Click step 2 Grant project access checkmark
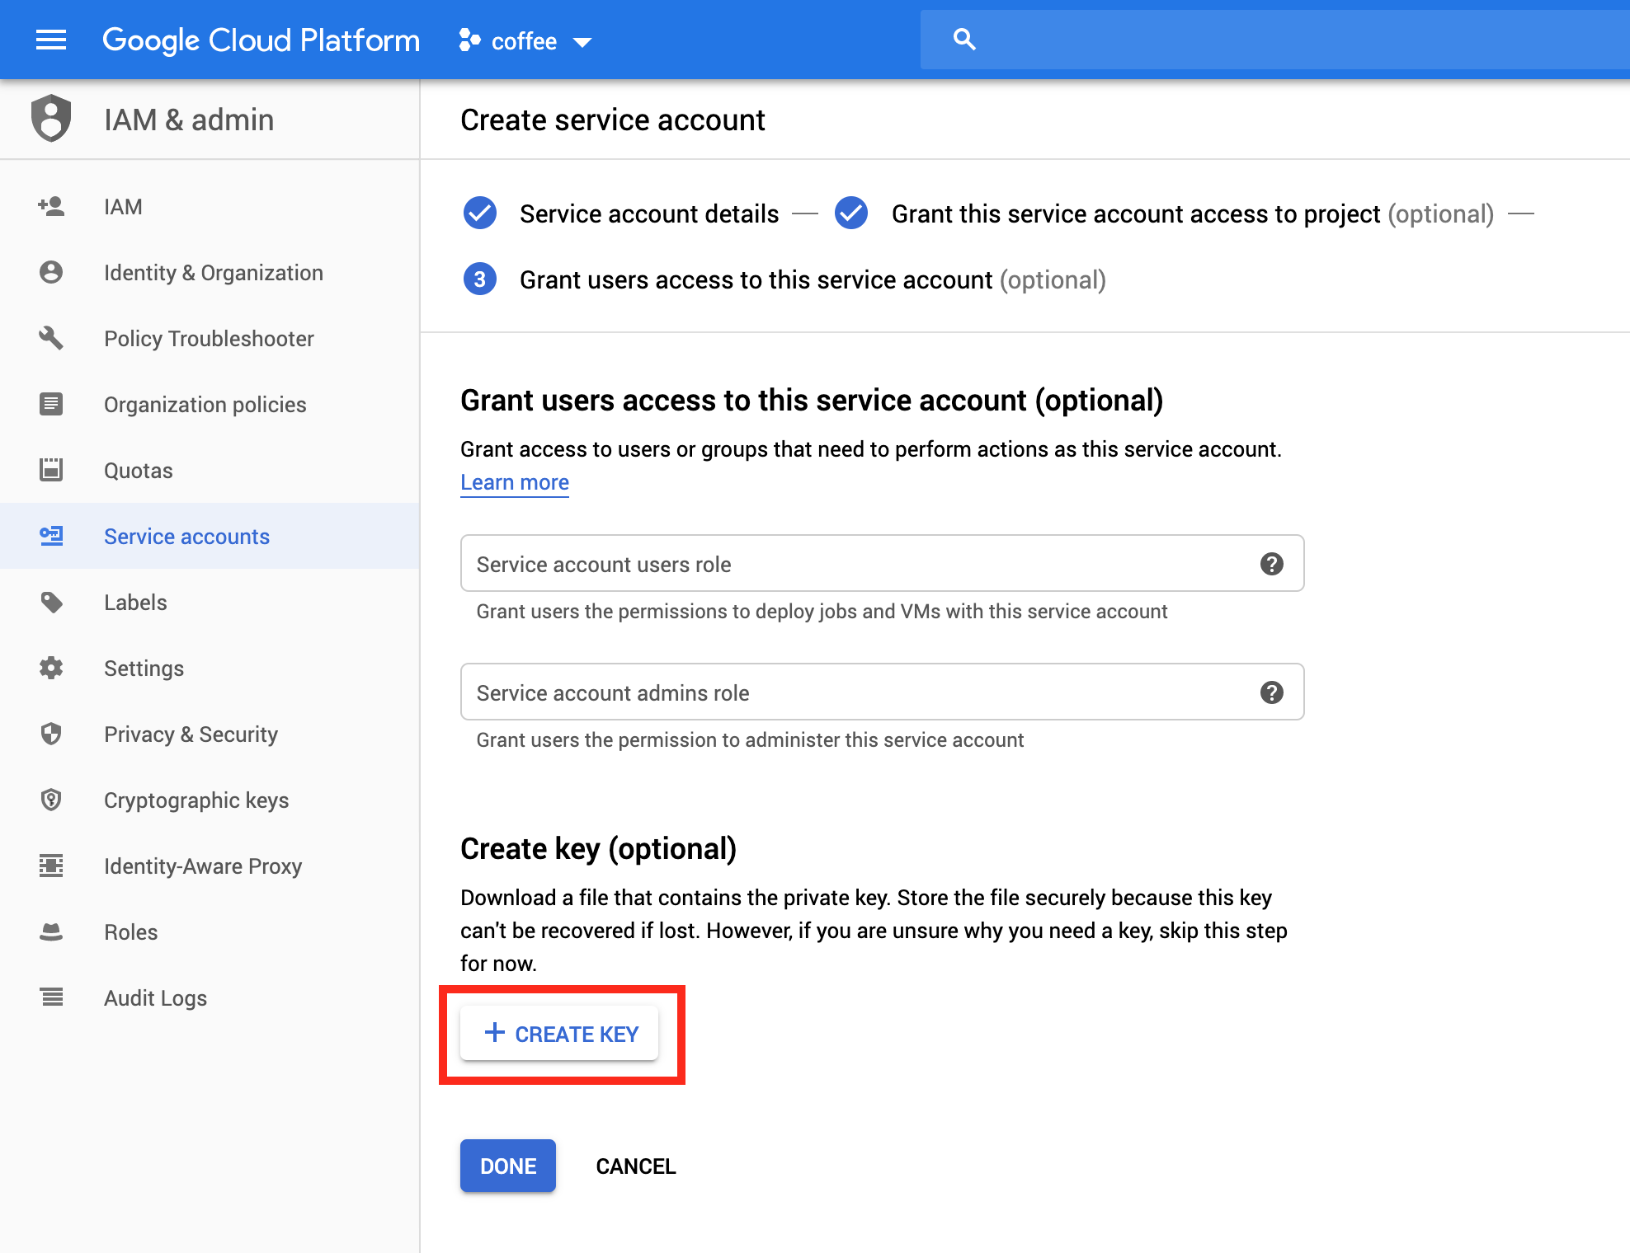The width and height of the screenshot is (1630, 1253). [851, 214]
